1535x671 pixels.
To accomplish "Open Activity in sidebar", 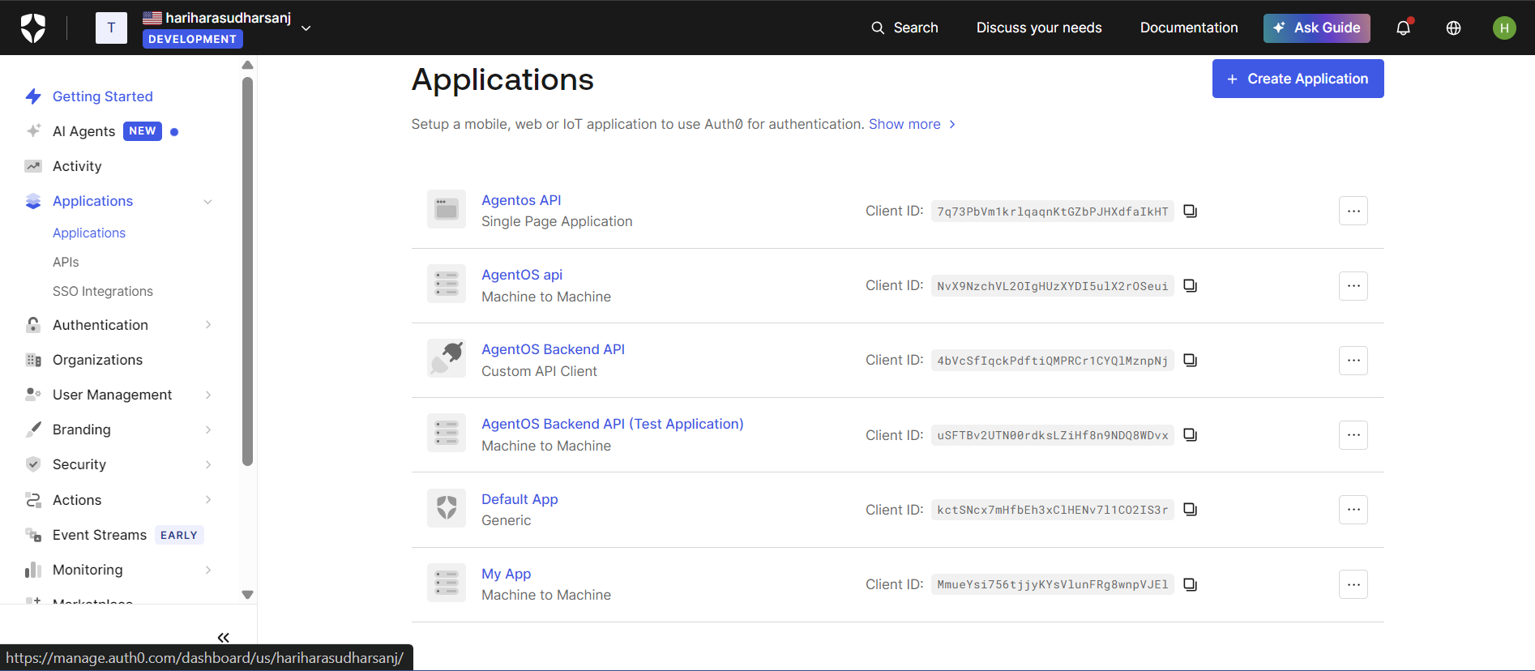I will [77, 166].
